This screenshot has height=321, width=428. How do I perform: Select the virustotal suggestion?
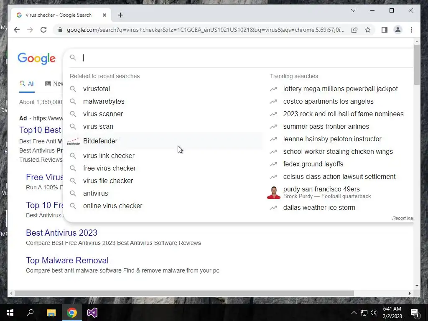164,89
